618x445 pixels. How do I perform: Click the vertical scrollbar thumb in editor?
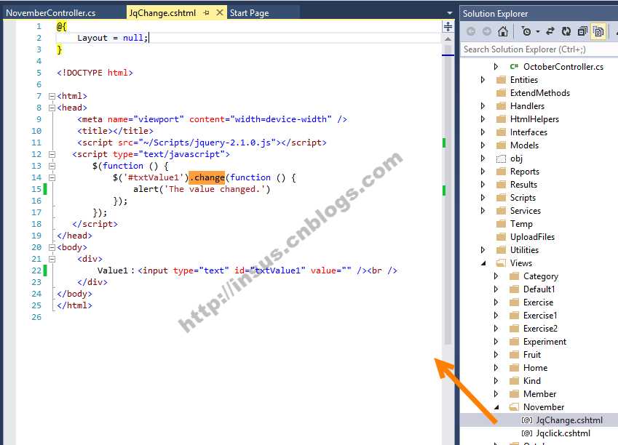[x=448, y=195]
